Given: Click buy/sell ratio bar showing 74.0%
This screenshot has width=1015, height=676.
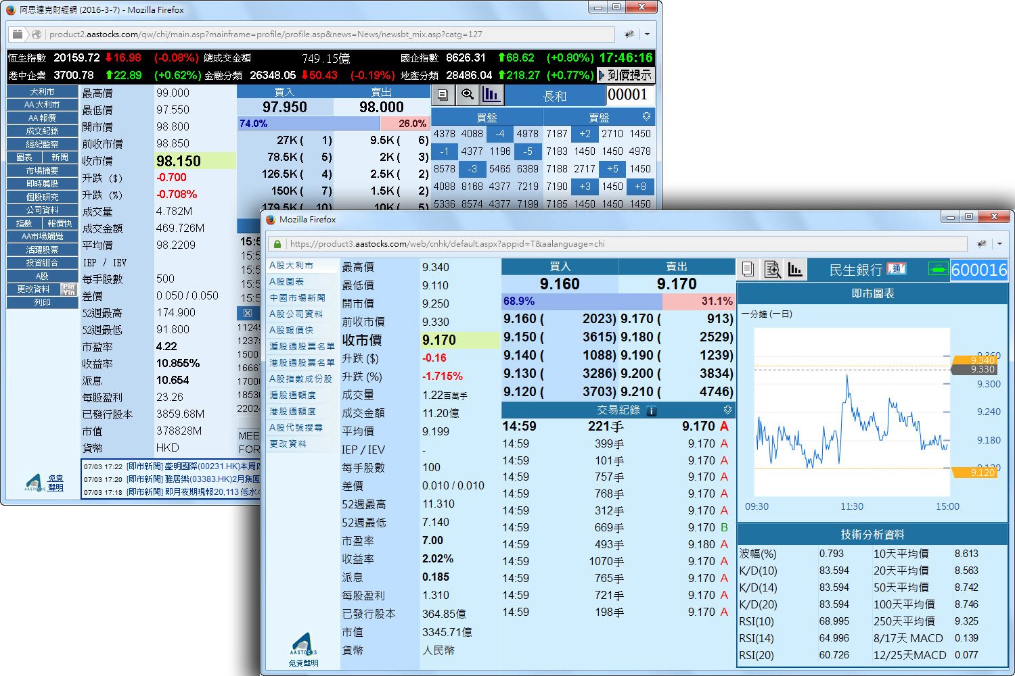Looking at the screenshot, I should click(x=333, y=124).
